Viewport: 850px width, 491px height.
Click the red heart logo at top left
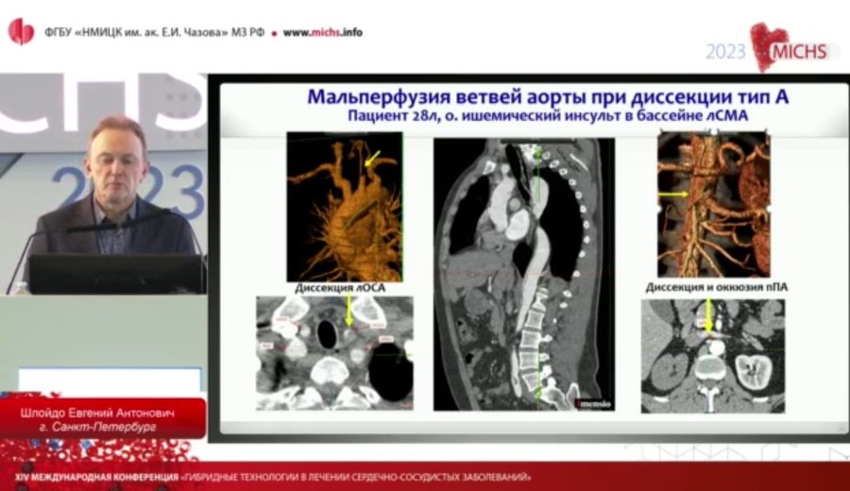[21, 31]
